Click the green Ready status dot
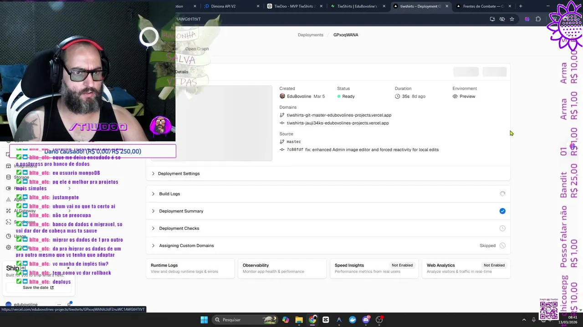583x327 pixels. [339, 96]
